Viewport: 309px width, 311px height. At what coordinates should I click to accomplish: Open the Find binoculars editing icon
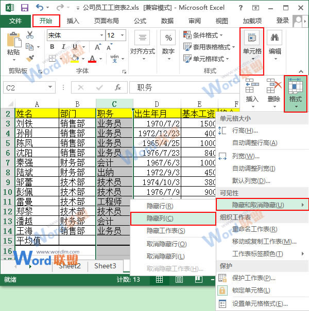click(275, 39)
